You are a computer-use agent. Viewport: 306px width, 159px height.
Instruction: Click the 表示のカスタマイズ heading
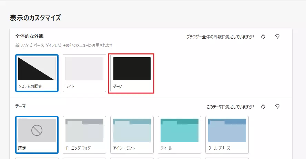[35, 18]
